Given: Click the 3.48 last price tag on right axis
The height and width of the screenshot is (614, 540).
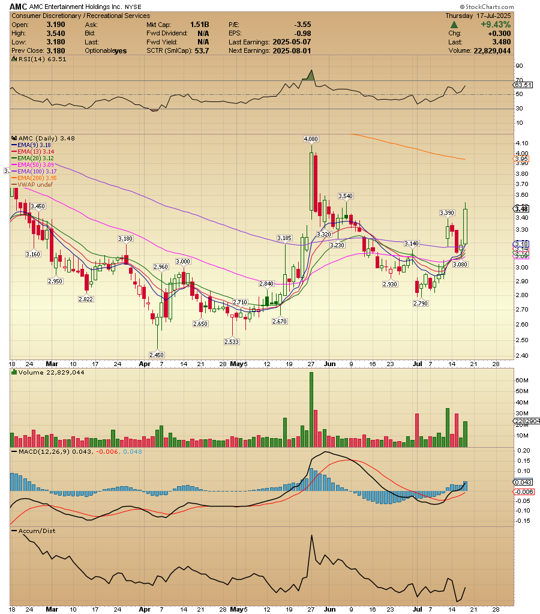Looking at the screenshot, I should click(x=521, y=209).
